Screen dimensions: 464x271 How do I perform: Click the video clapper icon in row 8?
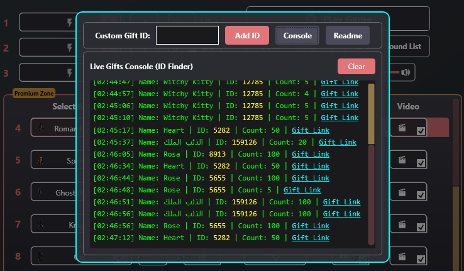click(402, 256)
